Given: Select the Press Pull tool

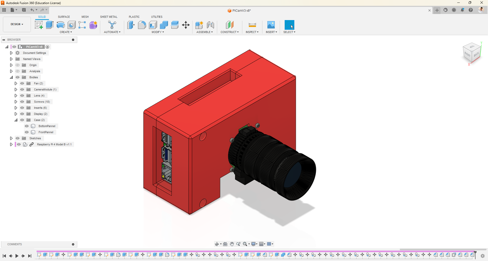Looking at the screenshot, I should coord(131,25).
